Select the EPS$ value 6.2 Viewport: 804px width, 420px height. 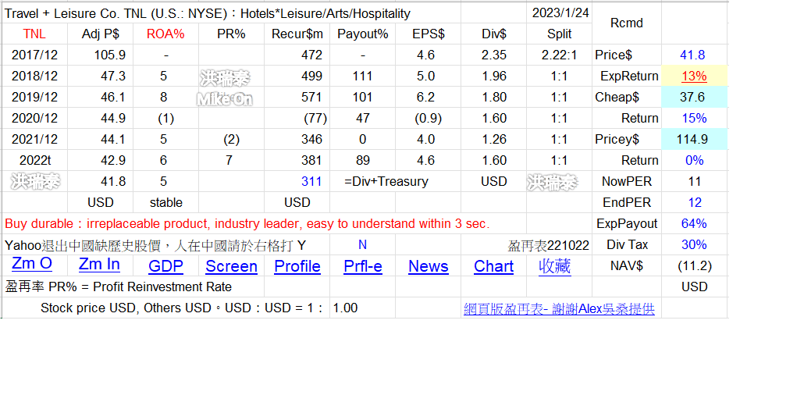[429, 97]
